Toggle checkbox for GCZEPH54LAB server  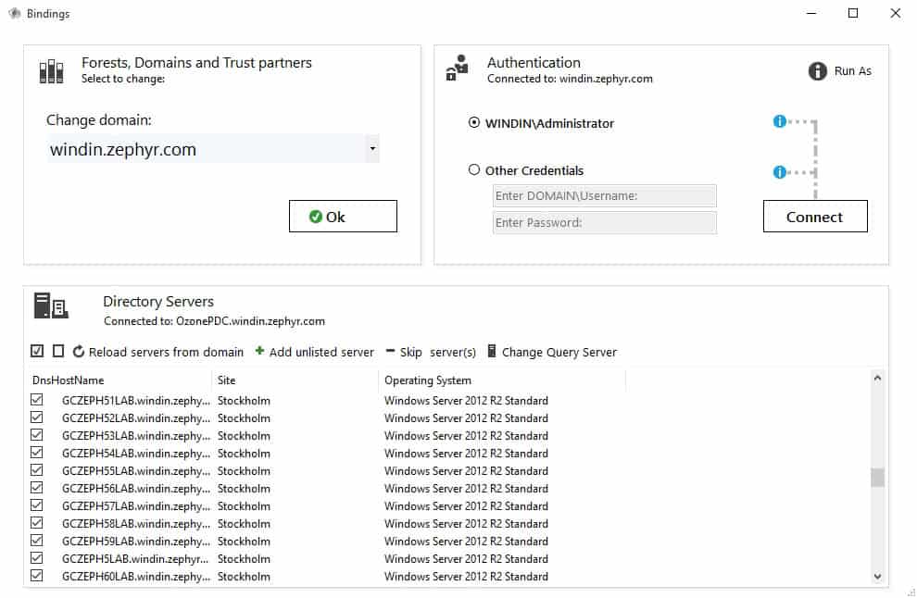click(37, 453)
